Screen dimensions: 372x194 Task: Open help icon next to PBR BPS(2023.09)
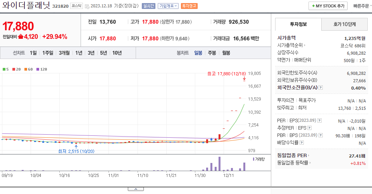pyautogui.click(x=320, y=135)
